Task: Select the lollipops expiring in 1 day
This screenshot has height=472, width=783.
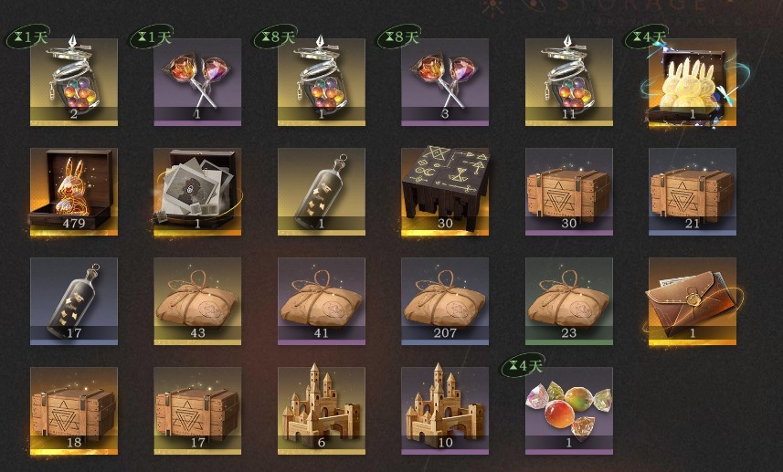Action: pos(197,82)
